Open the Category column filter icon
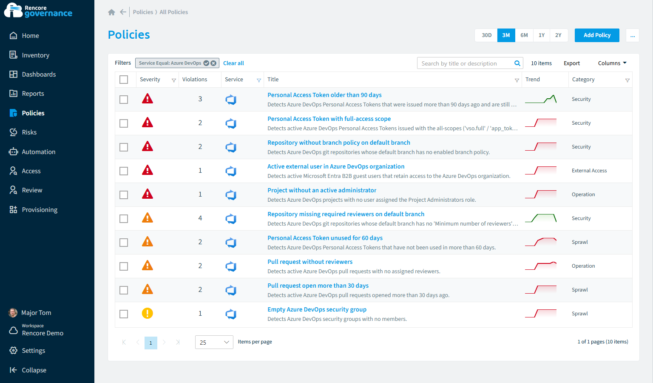The height and width of the screenshot is (383, 653). pyautogui.click(x=627, y=80)
